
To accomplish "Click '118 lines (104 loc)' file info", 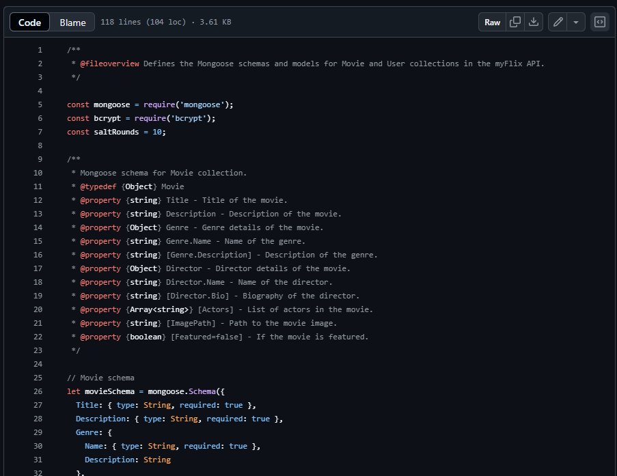I will point(143,22).
